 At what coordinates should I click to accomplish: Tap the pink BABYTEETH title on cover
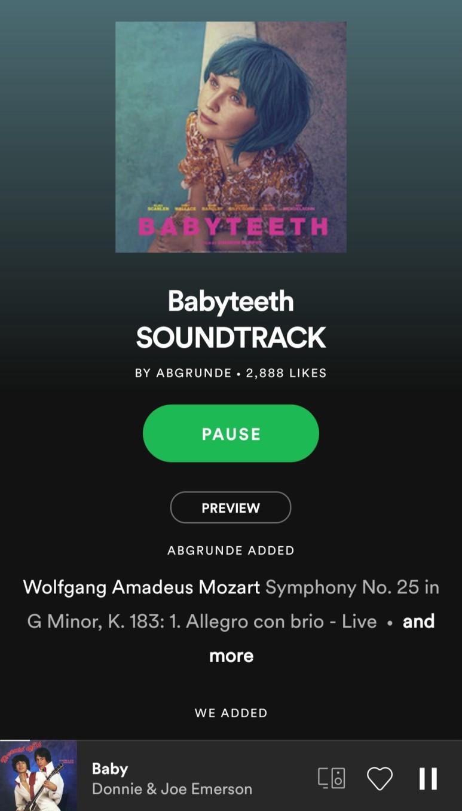[233, 227]
